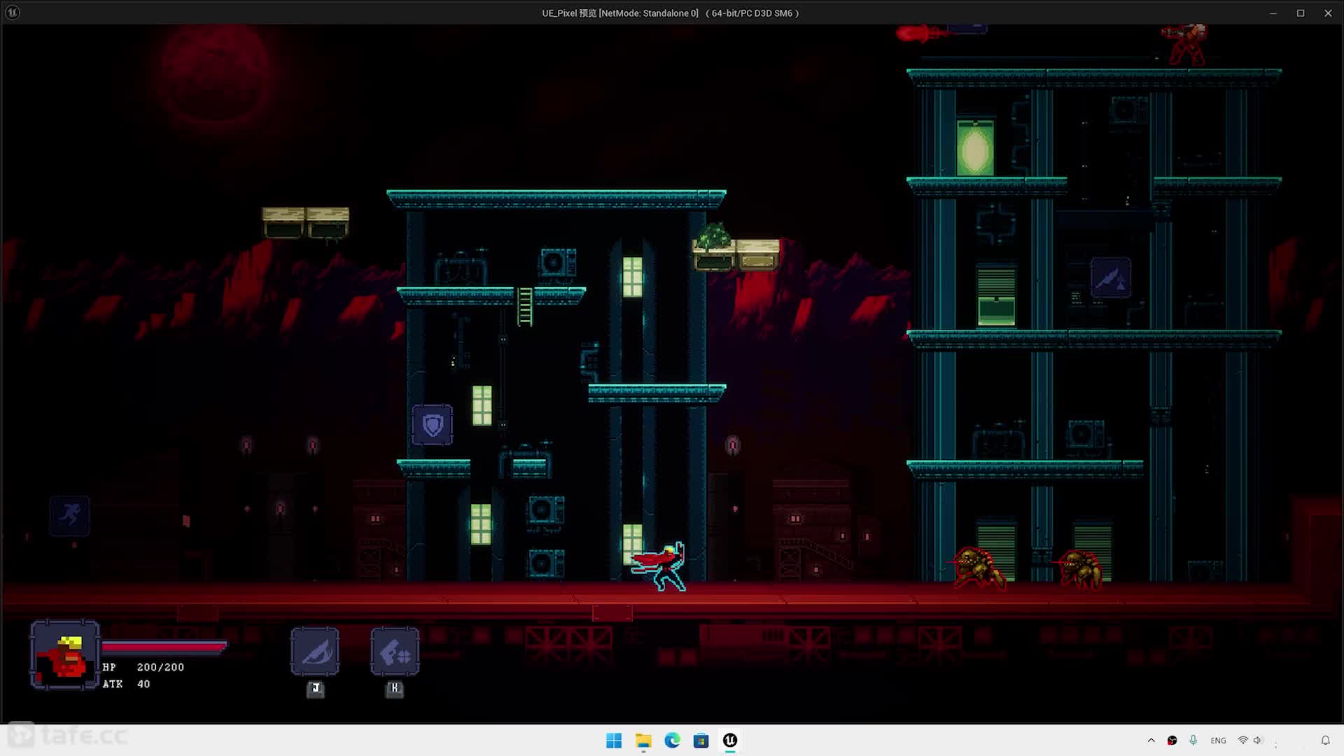Click the running figure sign icon

[69, 516]
